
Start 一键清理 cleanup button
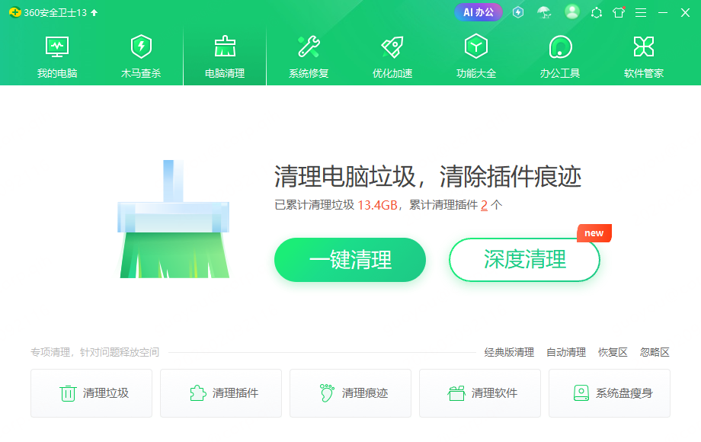(350, 260)
